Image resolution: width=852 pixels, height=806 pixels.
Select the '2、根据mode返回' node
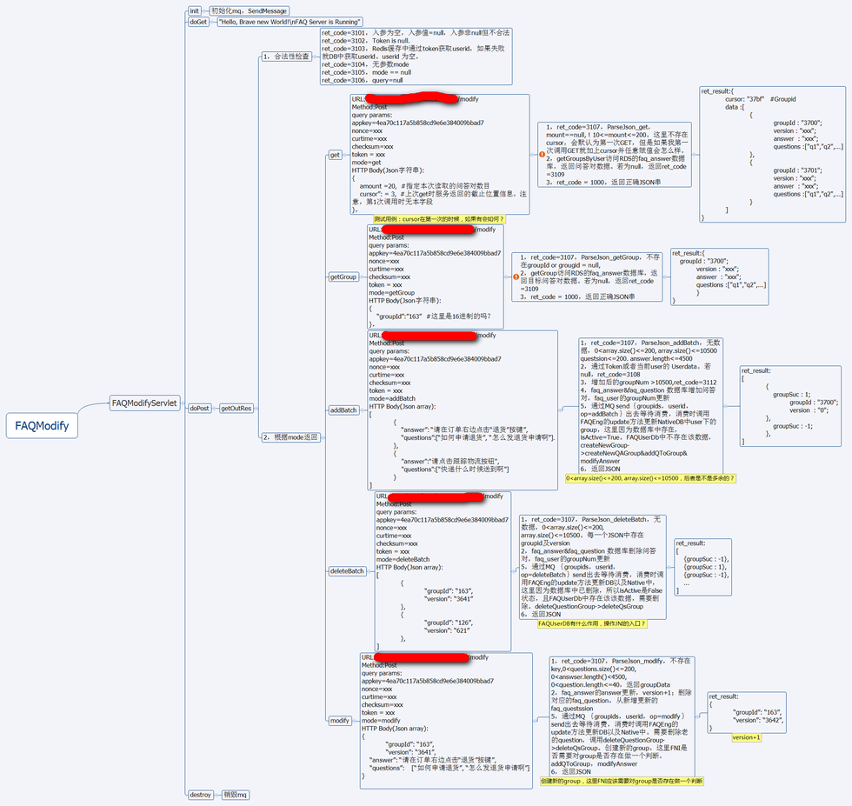tap(290, 437)
